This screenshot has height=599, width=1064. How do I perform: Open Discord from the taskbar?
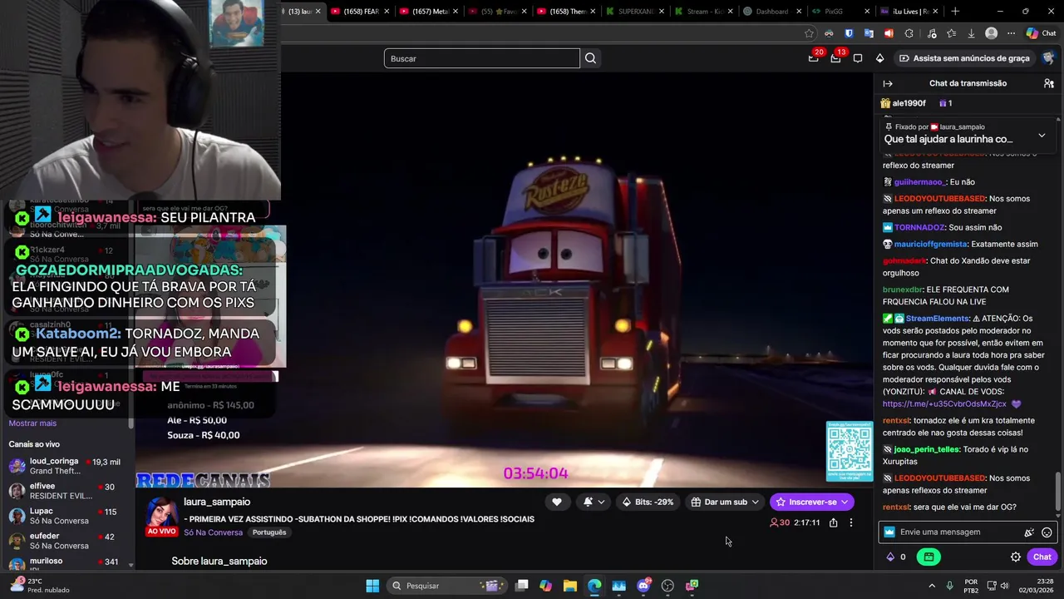click(x=643, y=586)
